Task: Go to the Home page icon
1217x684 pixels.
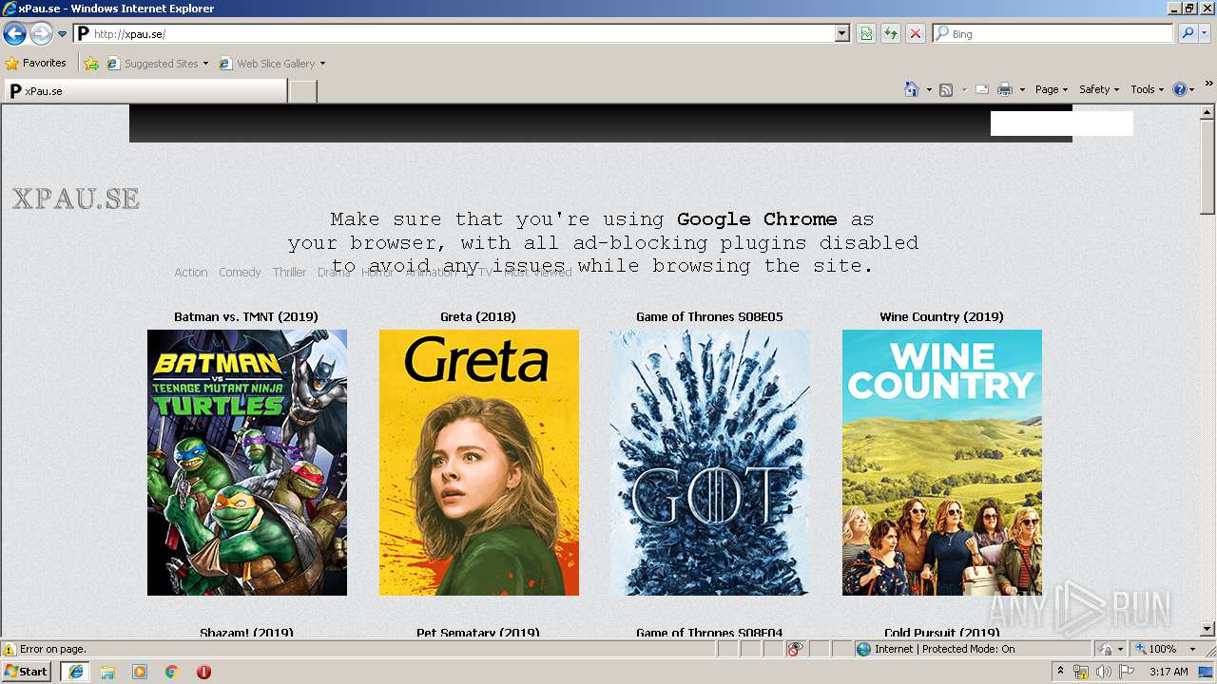Action: 911,89
